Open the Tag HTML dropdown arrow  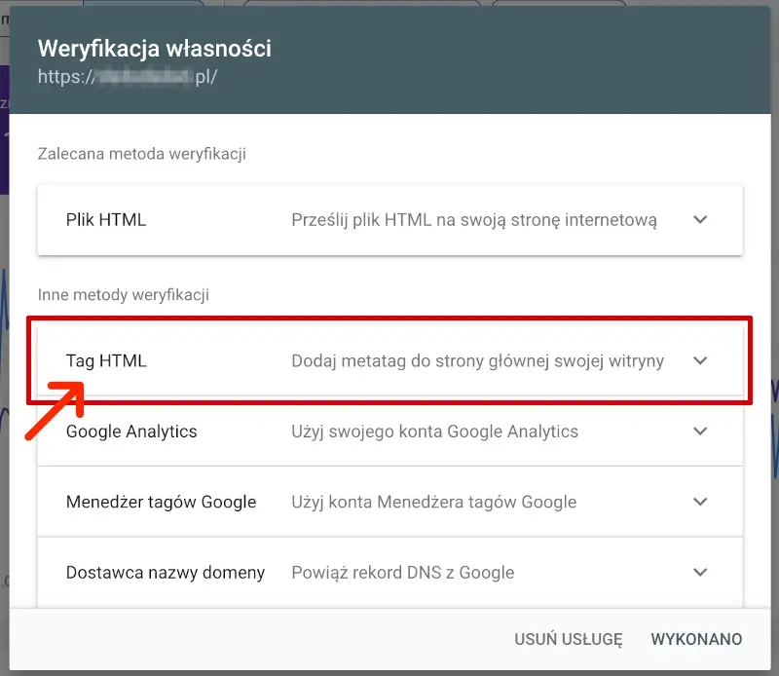(x=699, y=360)
